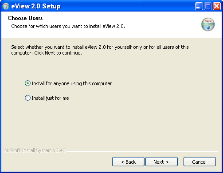Click the 'Install for anyone using this computer' label text
The width and height of the screenshot is (223, 173).
[x=72, y=83]
